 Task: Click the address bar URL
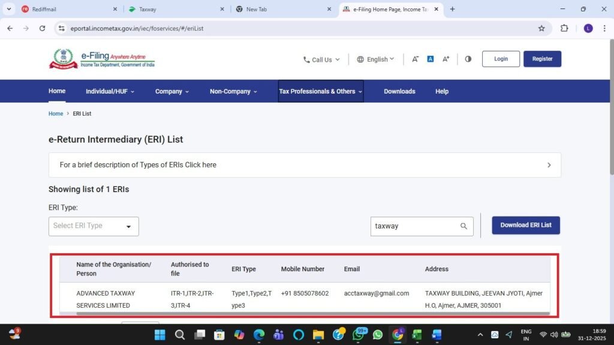[x=137, y=28]
